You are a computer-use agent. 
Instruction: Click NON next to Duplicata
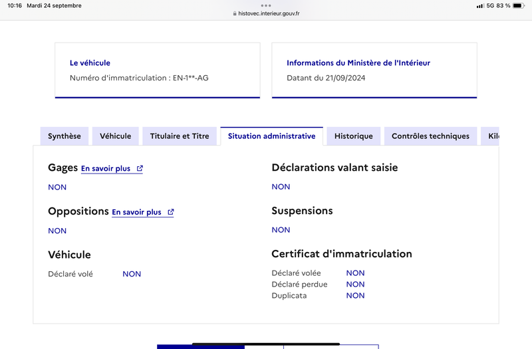pos(355,295)
